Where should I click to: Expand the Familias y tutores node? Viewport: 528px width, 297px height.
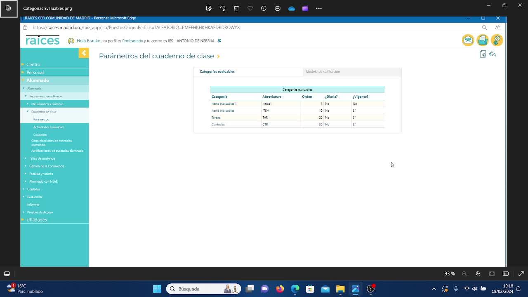coord(26,174)
